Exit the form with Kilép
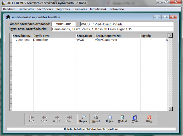 pyautogui.click(x=149, y=119)
